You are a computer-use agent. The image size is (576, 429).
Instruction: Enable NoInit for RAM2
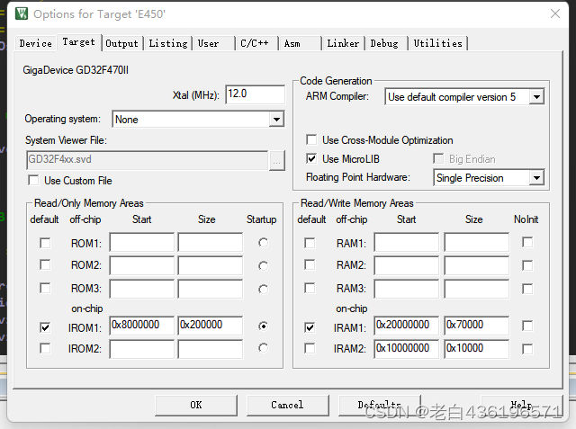[527, 265]
